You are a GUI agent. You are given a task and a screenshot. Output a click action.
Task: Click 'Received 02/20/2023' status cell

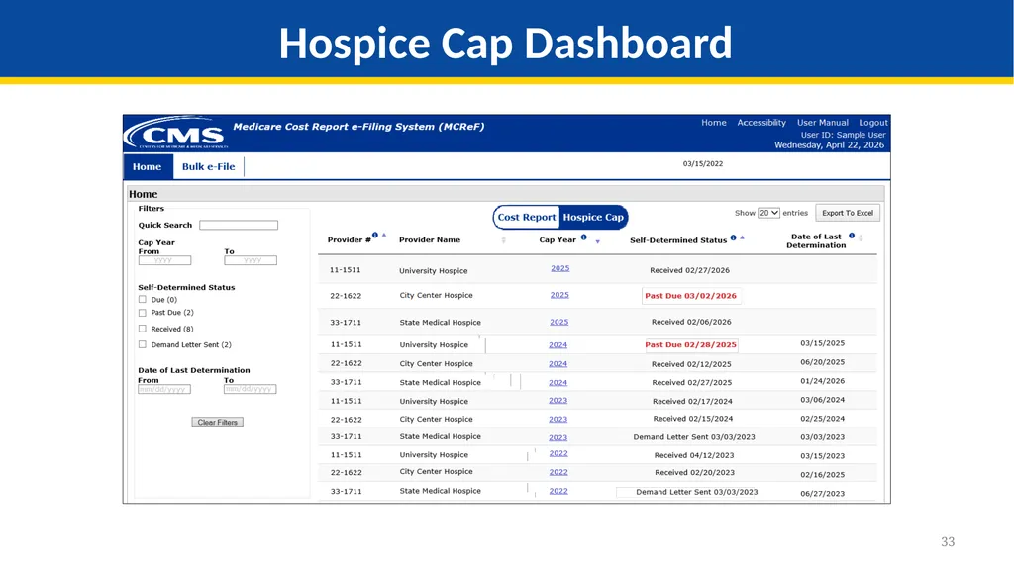[x=694, y=473]
